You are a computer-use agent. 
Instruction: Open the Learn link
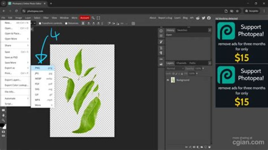pyautogui.click(x=178, y=18)
